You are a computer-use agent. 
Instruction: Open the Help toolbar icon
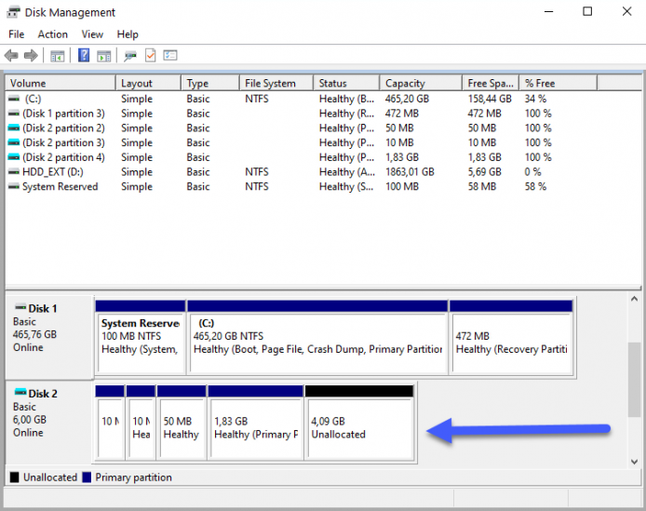pyautogui.click(x=84, y=55)
